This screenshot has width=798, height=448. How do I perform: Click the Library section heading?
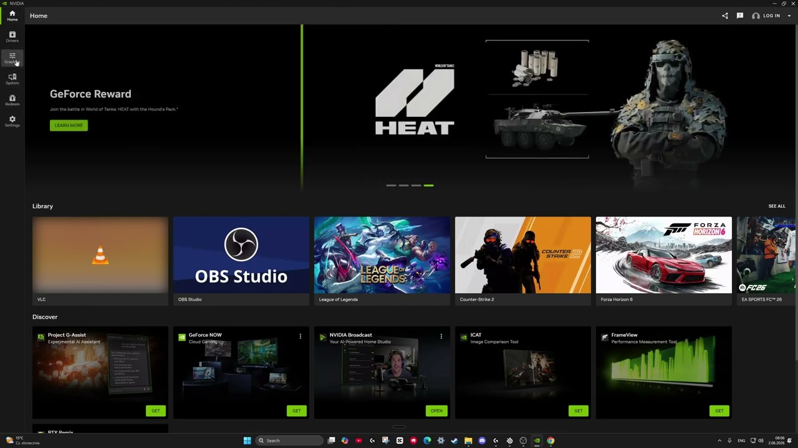tap(42, 206)
